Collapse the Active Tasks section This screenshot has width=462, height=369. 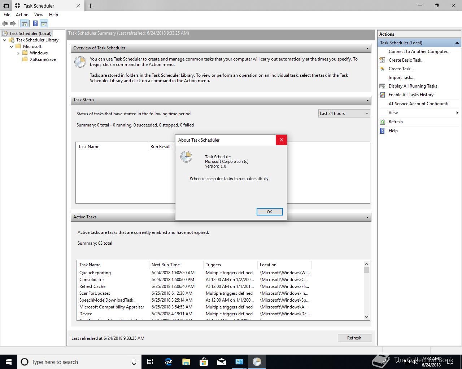pos(368,217)
